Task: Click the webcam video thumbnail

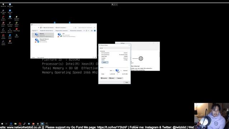Action: [211, 116]
